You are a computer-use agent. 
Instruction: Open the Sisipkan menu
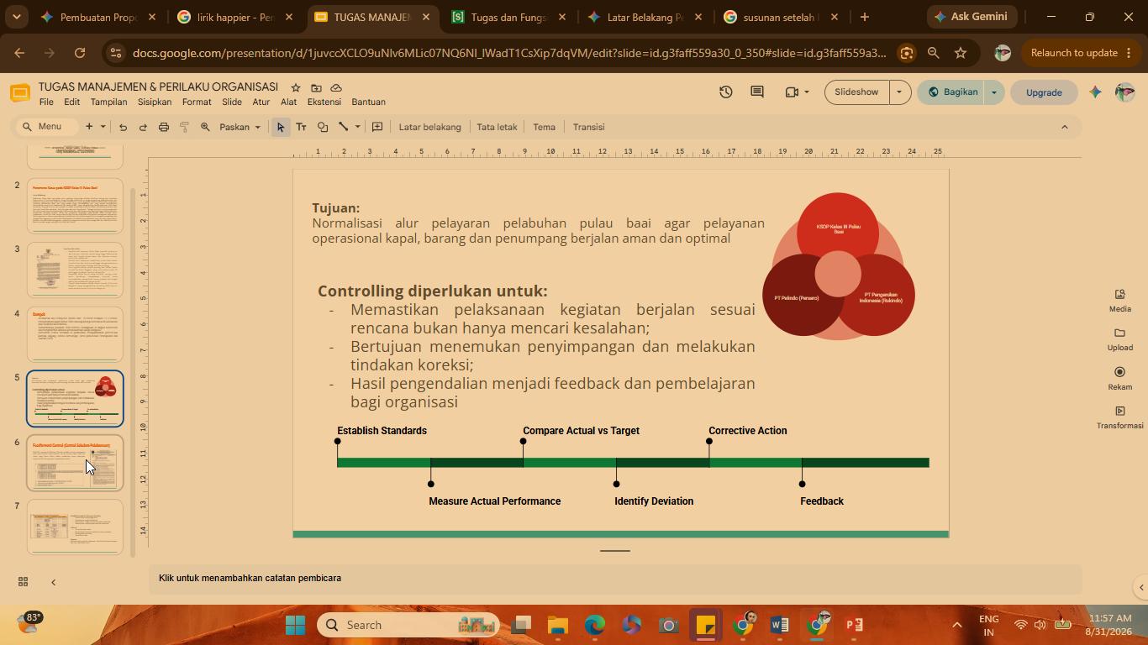tap(155, 102)
